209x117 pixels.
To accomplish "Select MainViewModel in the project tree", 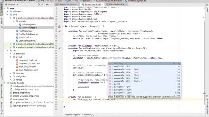I will [x=29, y=28].
